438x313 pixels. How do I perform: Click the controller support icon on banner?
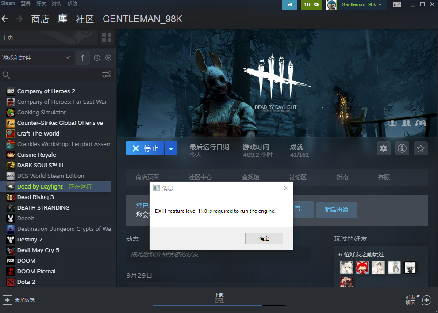[x=420, y=123]
